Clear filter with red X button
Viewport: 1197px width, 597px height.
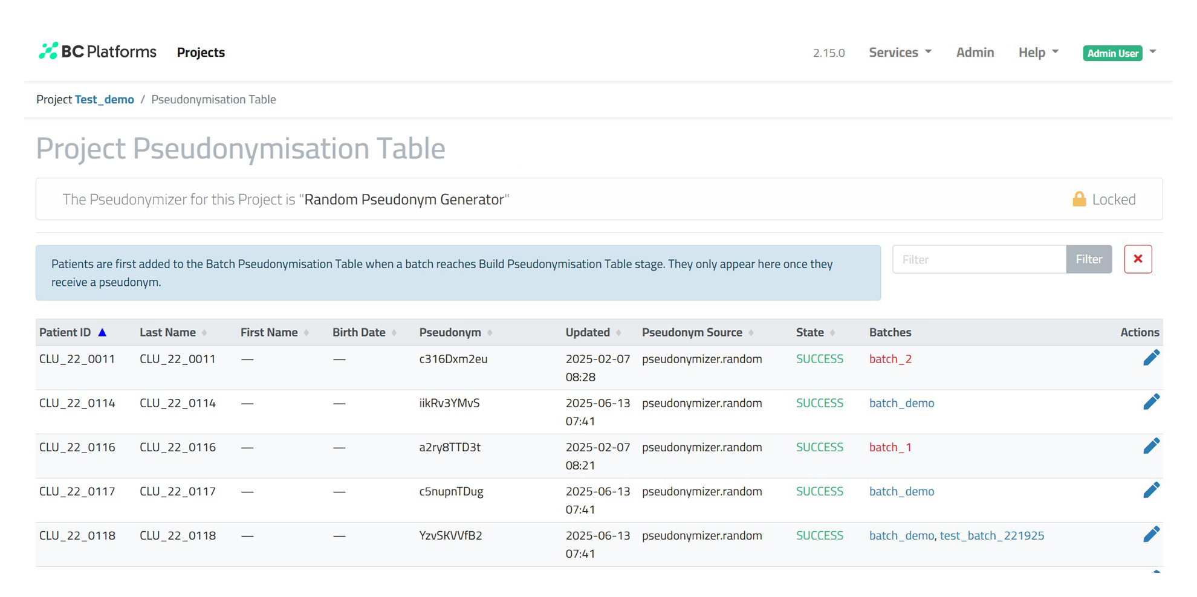1138,259
